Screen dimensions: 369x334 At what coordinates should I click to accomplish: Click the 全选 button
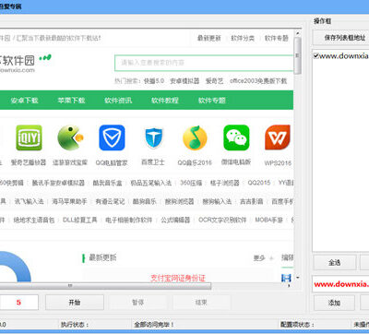pos(334,263)
